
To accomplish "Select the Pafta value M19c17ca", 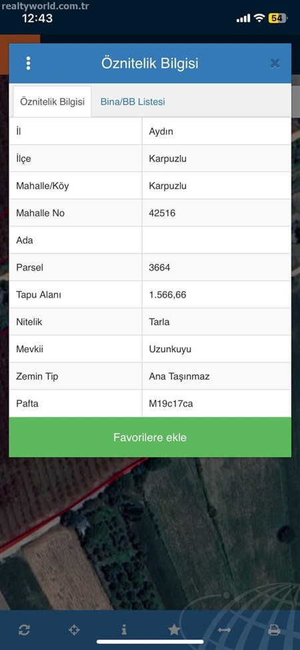I will (171, 403).
